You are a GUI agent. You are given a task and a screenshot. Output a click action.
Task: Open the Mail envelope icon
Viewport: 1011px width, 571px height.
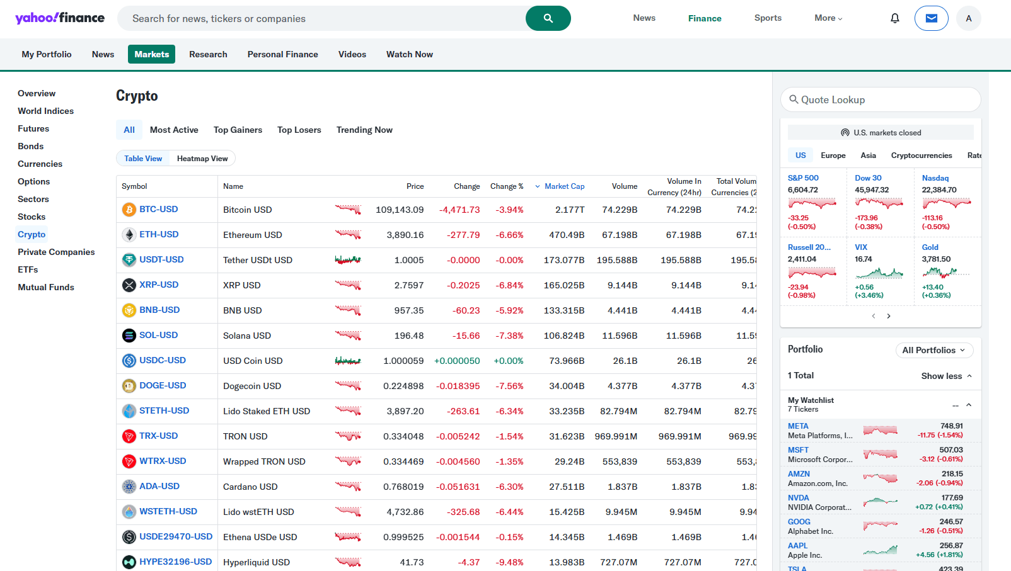[x=931, y=18]
